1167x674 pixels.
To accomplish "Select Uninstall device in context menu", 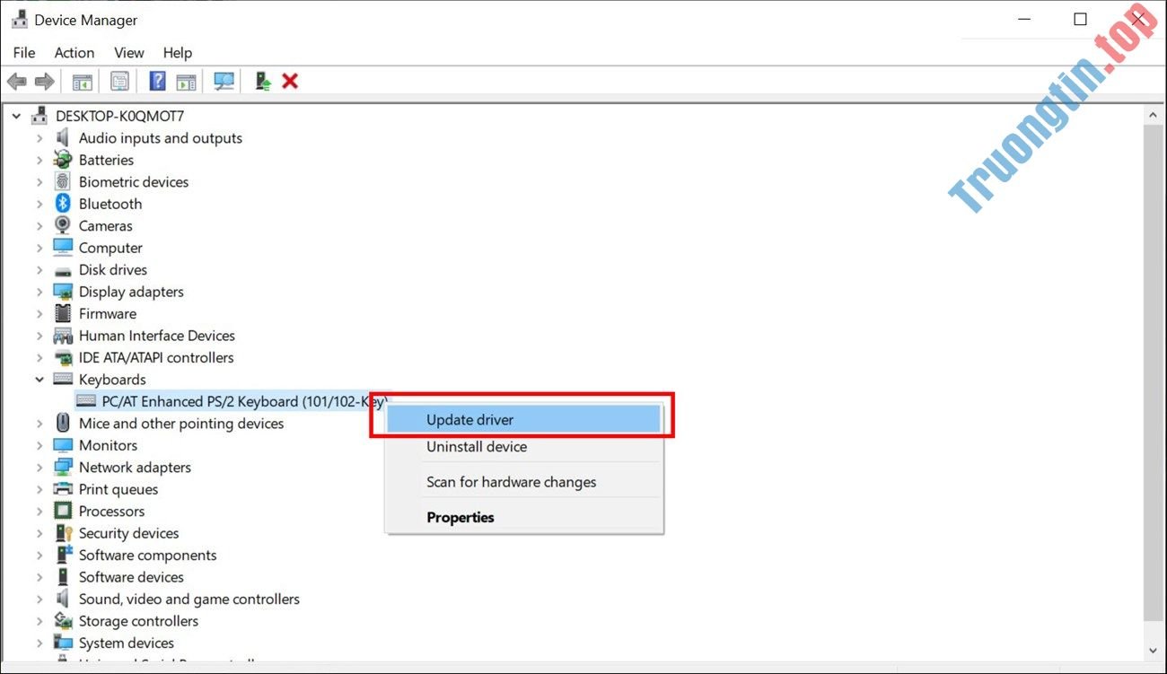I will 476,447.
